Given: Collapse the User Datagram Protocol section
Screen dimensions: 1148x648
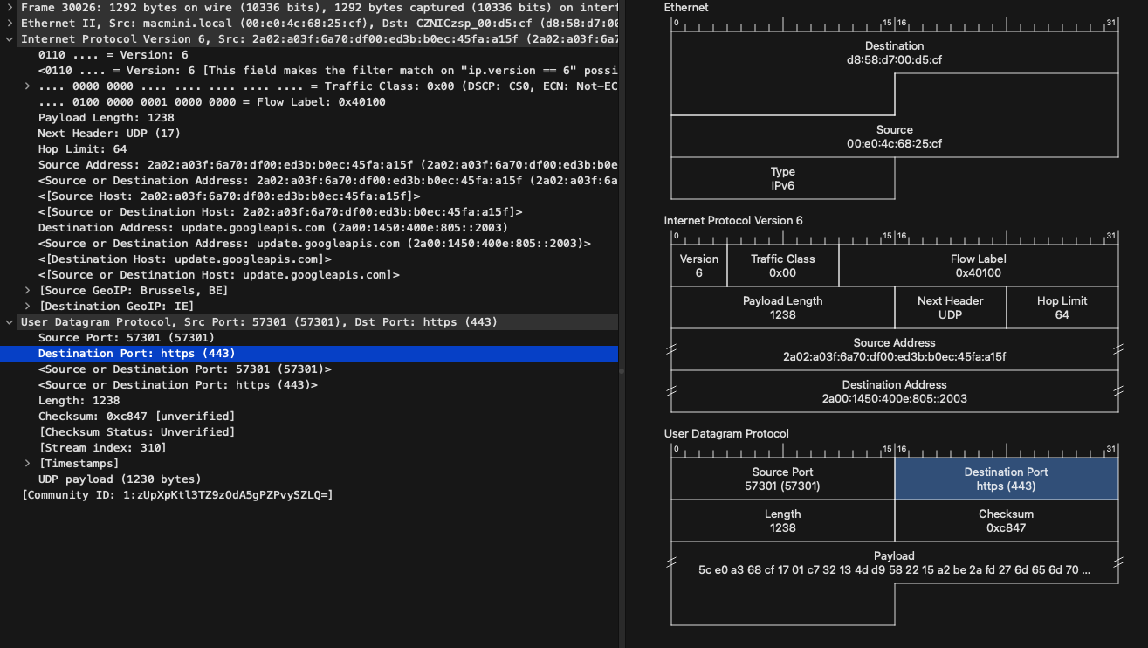Looking at the screenshot, I should [x=10, y=321].
